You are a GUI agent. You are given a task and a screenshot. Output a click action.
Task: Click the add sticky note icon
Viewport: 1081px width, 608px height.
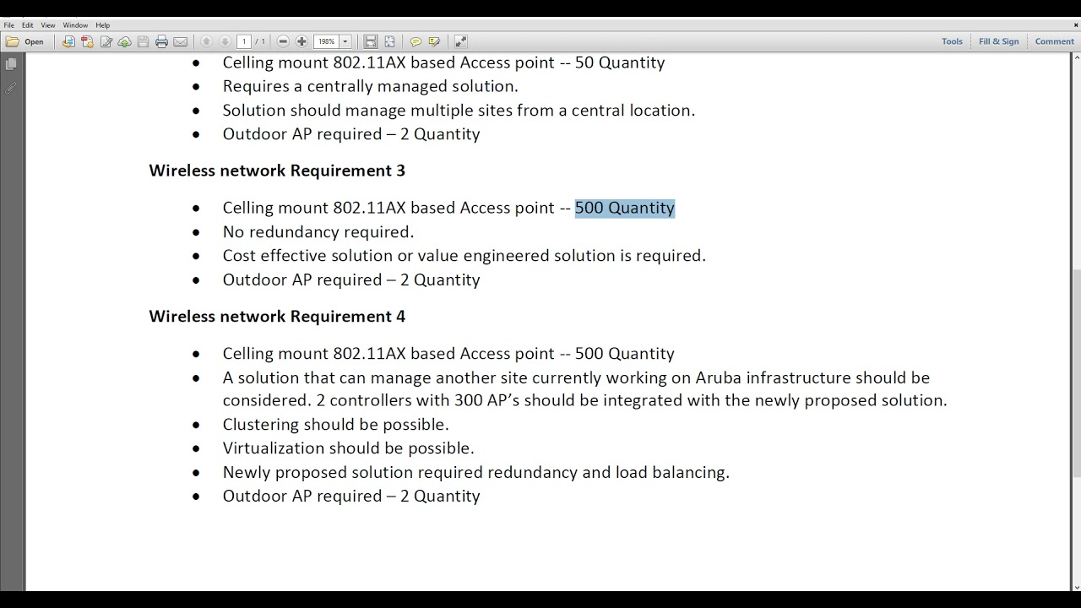(x=416, y=41)
